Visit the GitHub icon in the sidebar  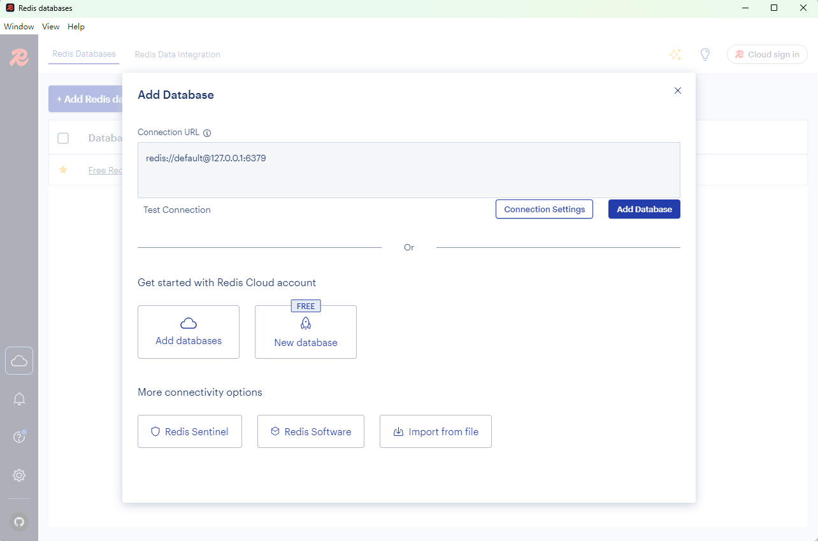[x=19, y=522]
